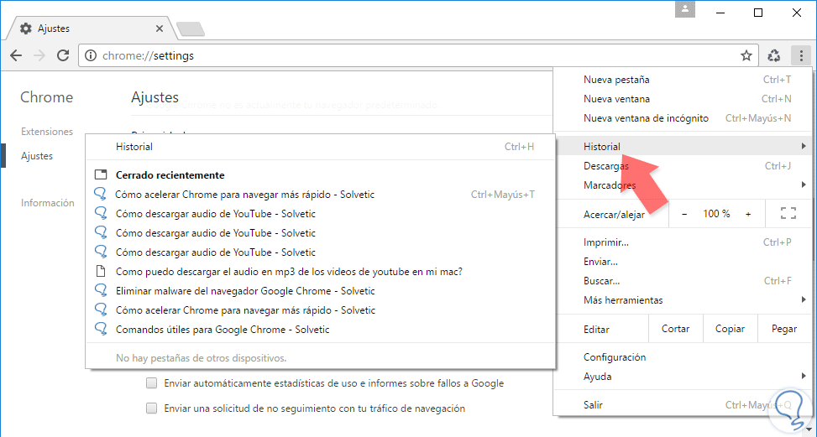The width and height of the screenshot is (817, 437).
Task: Close the Ajustes tab
Action: (160, 29)
